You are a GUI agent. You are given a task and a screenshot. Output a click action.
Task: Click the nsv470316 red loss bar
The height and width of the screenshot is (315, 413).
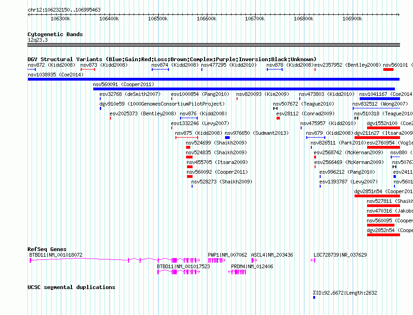[x=383, y=215]
